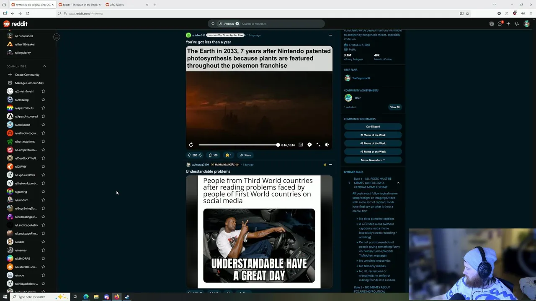The image size is (536, 301).
Task: Open the notifications bell
Action: point(517,24)
